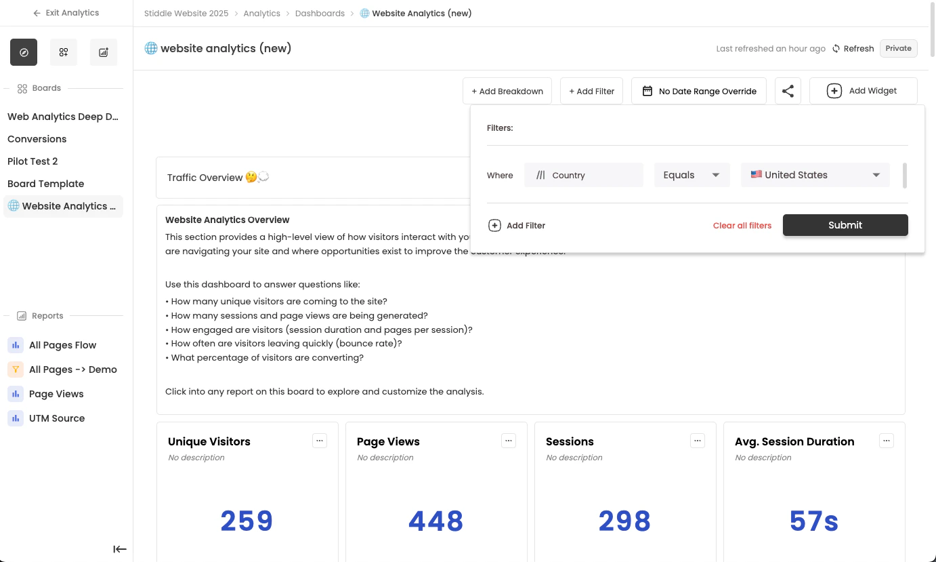Open Avg. Session Duration widget options menu
Image resolution: width=936 pixels, height=562 pixels.
pyautogui.click(x=887, y=441)
